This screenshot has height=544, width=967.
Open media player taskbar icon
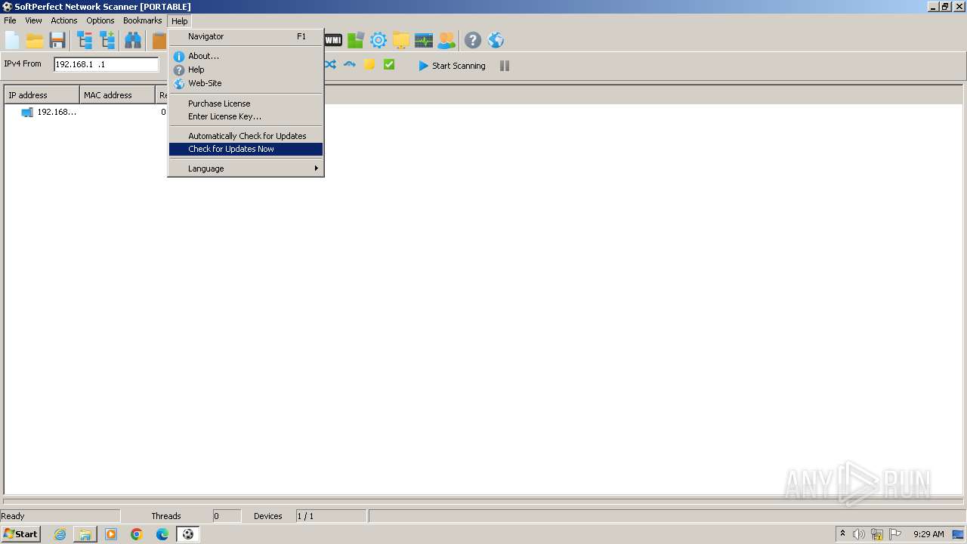click(x=111, y=534)
